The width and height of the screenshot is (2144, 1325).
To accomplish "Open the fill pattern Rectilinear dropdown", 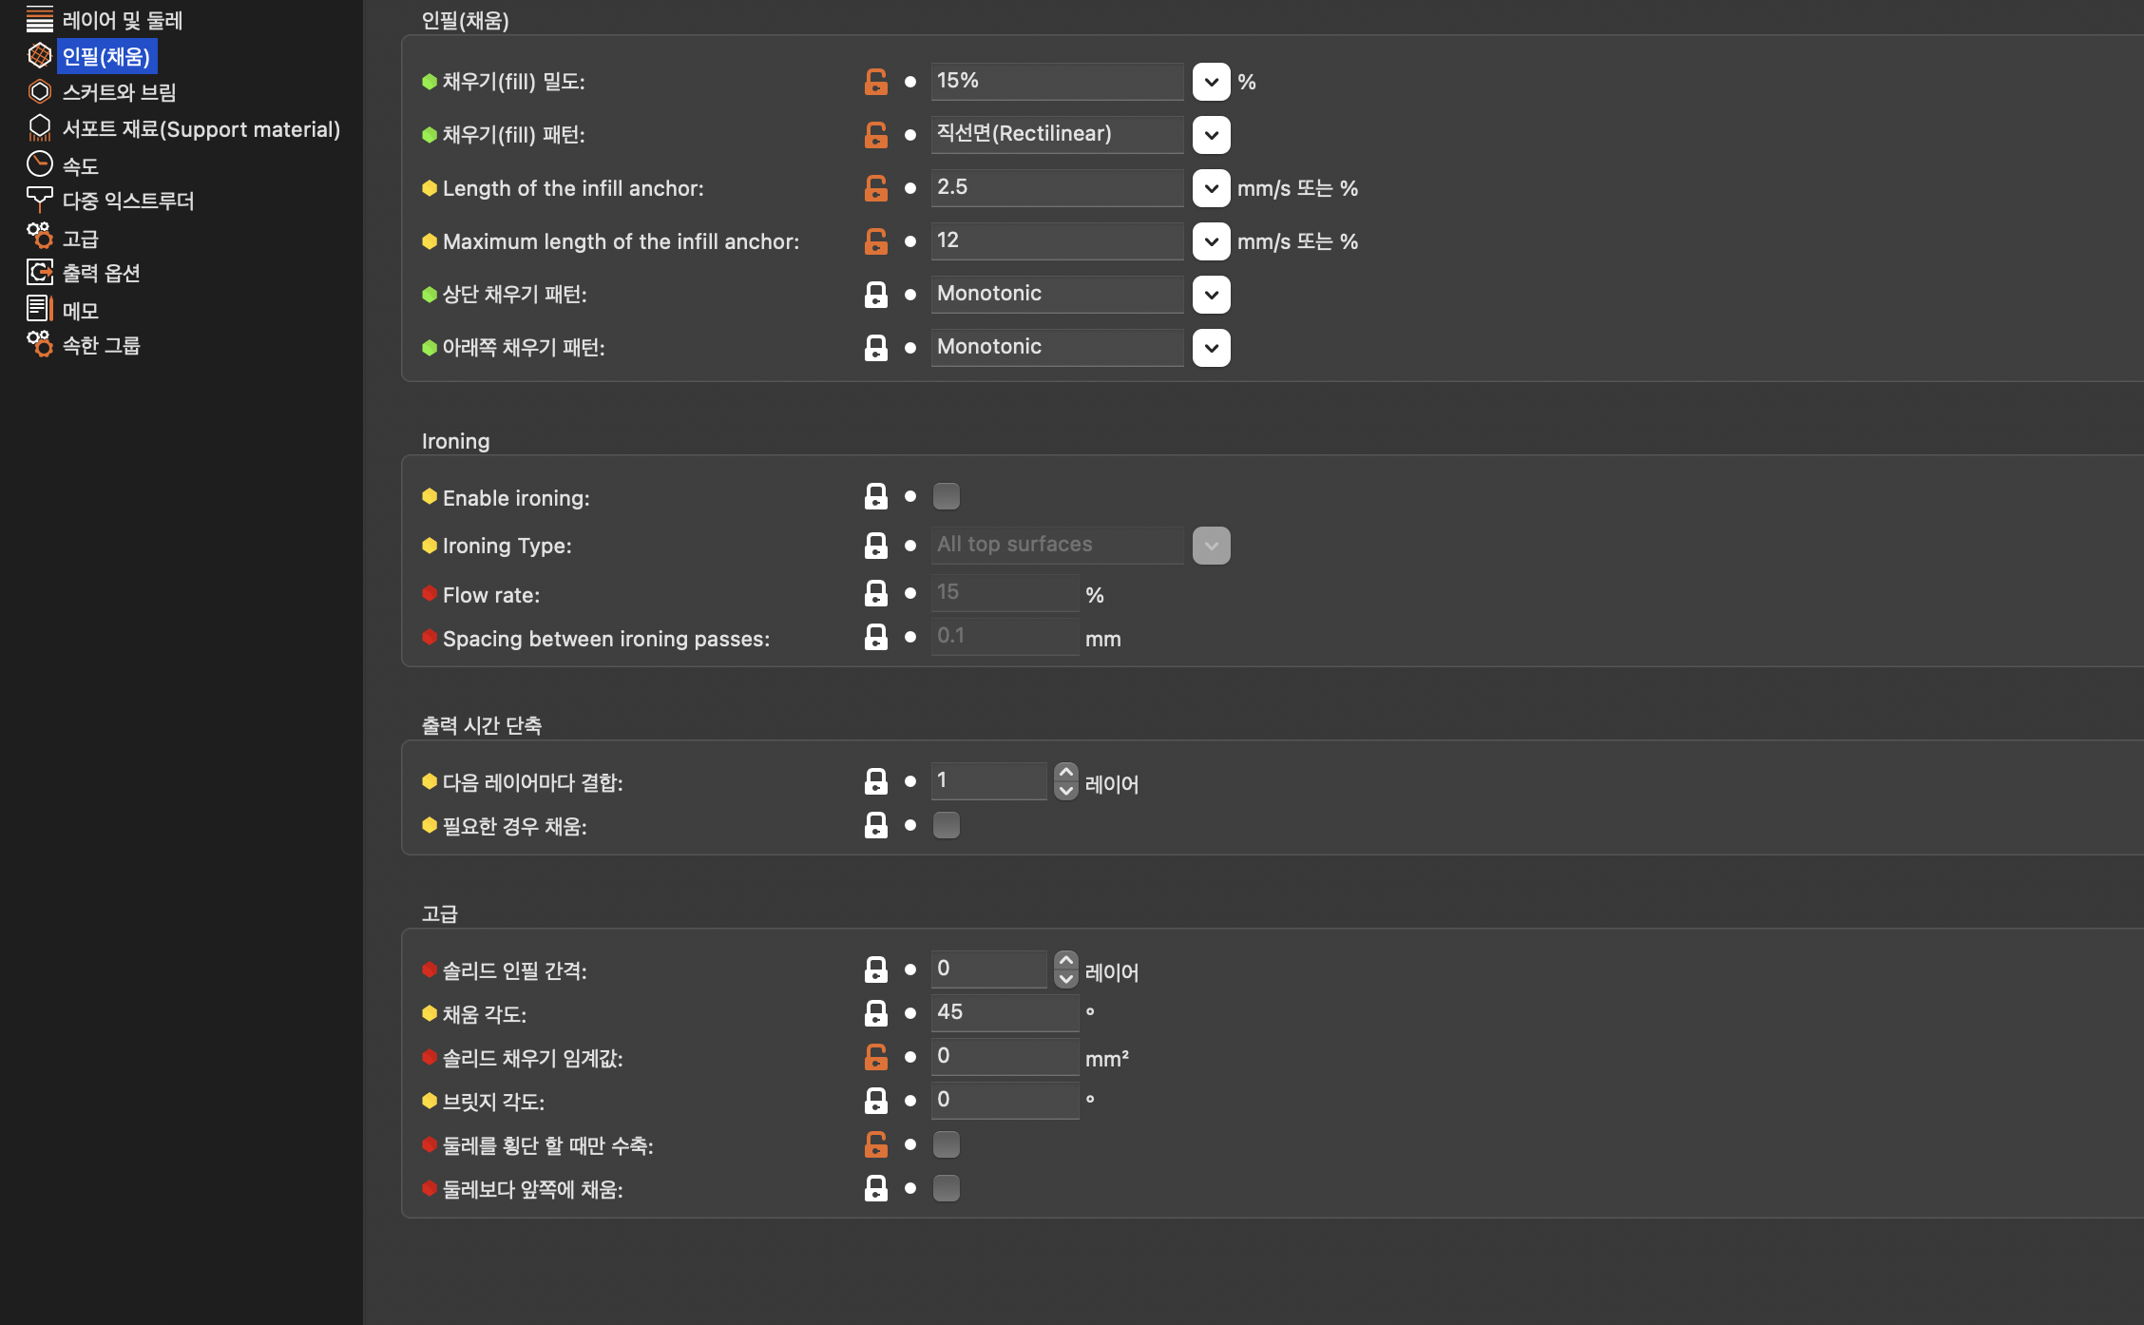I will tap(1211, 135).
